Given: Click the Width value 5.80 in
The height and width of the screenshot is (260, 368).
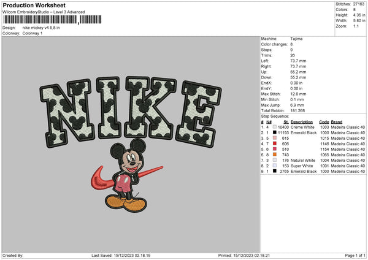Looking at the screenshot, I should [x=359, y=20].
